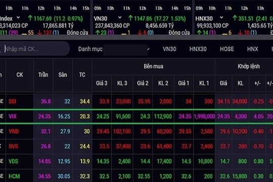Image resolution: width=273 pixels, height=182 pixels.
Task: Click the TC column header
Action: point(82,75)
